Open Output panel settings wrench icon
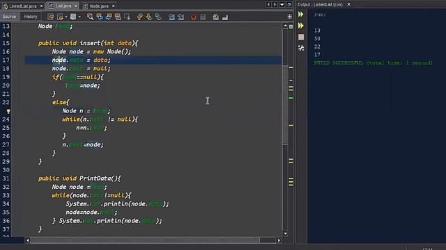The height and width of the screenshot is (250, 446). point(301,48)
